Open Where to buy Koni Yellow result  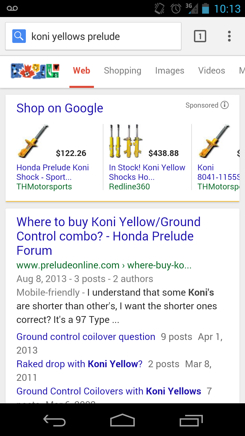click(x=108, y=236)
